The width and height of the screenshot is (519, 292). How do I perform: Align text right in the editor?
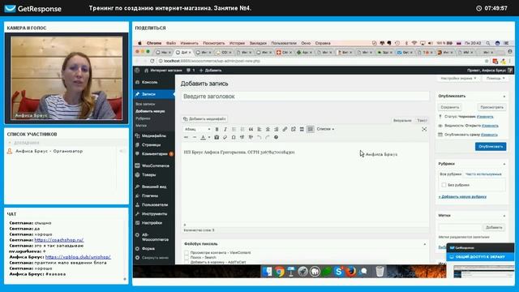point(276,129)
